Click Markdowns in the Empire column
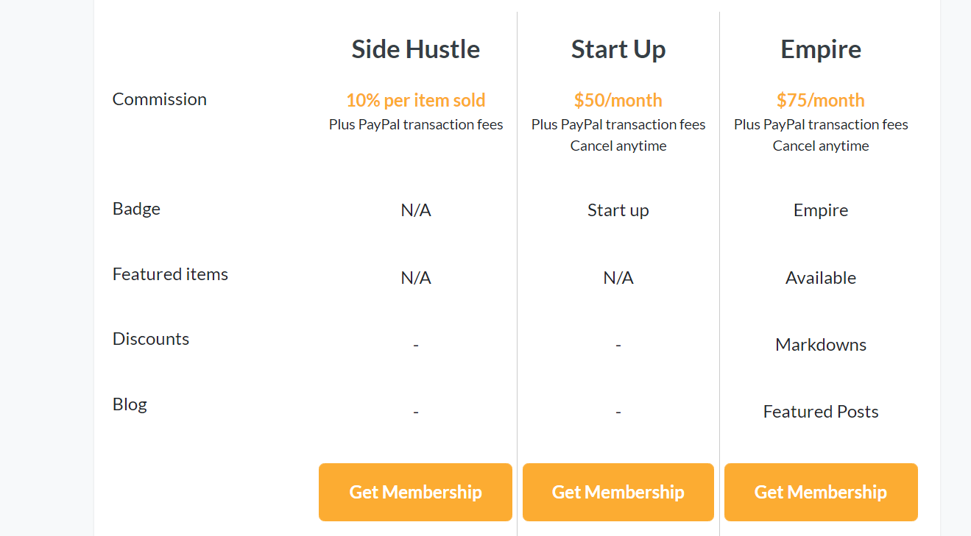 point(821,345)
